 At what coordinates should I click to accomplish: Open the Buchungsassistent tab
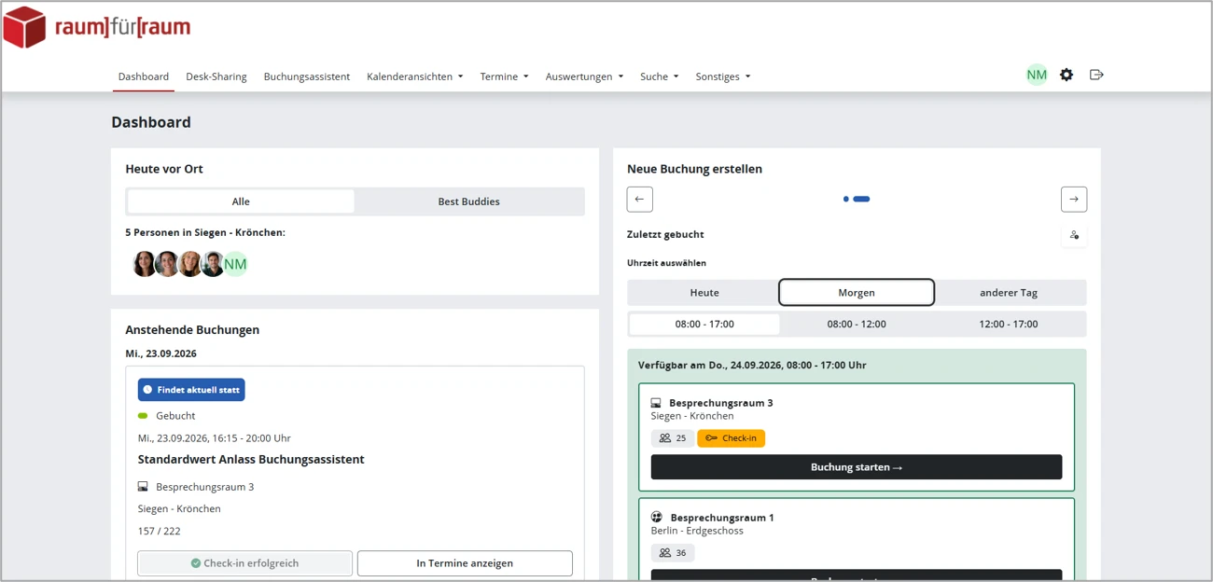pyautogui.click(x=307, y=76)
